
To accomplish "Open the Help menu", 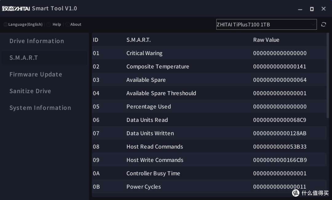I will coord(57,25).
